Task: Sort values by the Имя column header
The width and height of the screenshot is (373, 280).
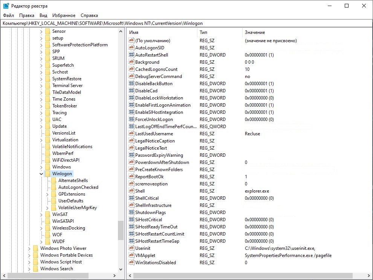Action: click(x=162, y=32)
